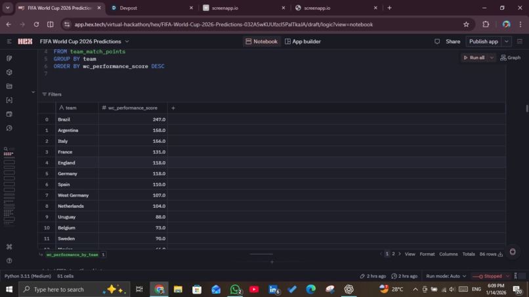
Task: Toggle the right sidebar panel icon
Action: pyautogui.click(x=520, y=41)
